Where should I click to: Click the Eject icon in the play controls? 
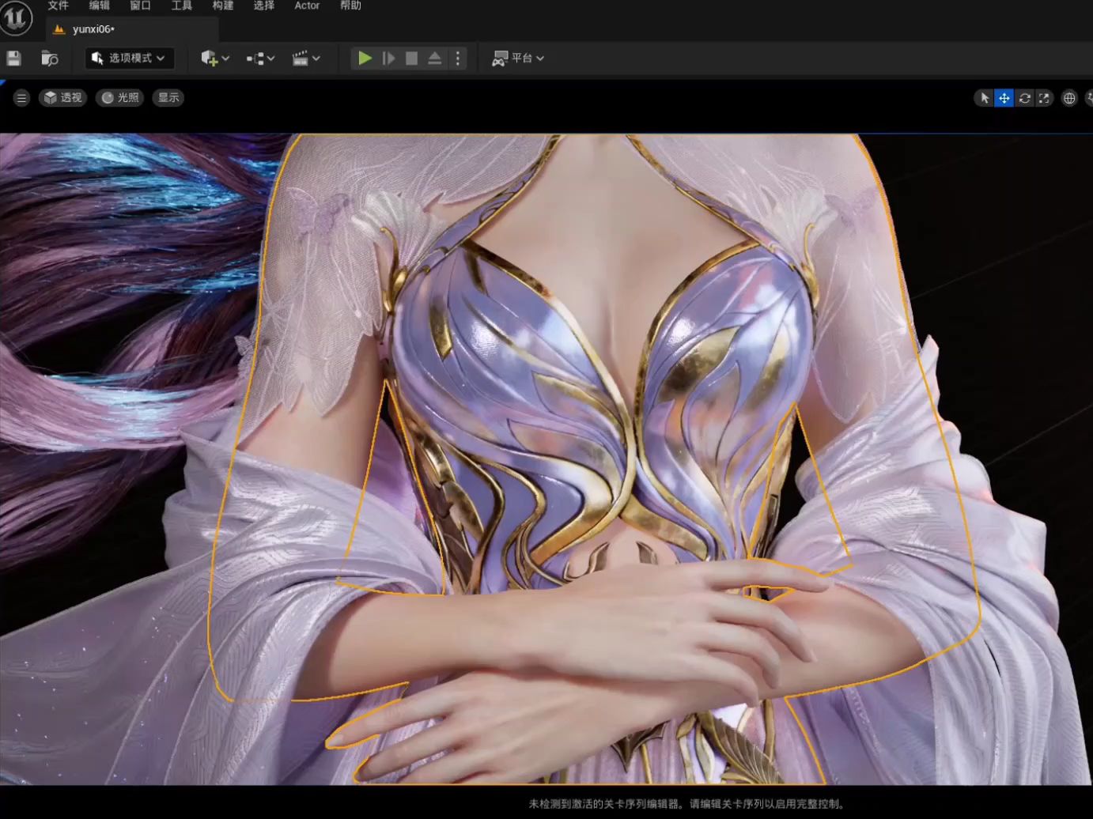(x=434, y=58)
